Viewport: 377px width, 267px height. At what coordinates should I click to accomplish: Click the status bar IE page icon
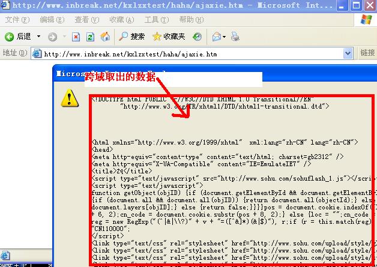click(x=5, y=256)
